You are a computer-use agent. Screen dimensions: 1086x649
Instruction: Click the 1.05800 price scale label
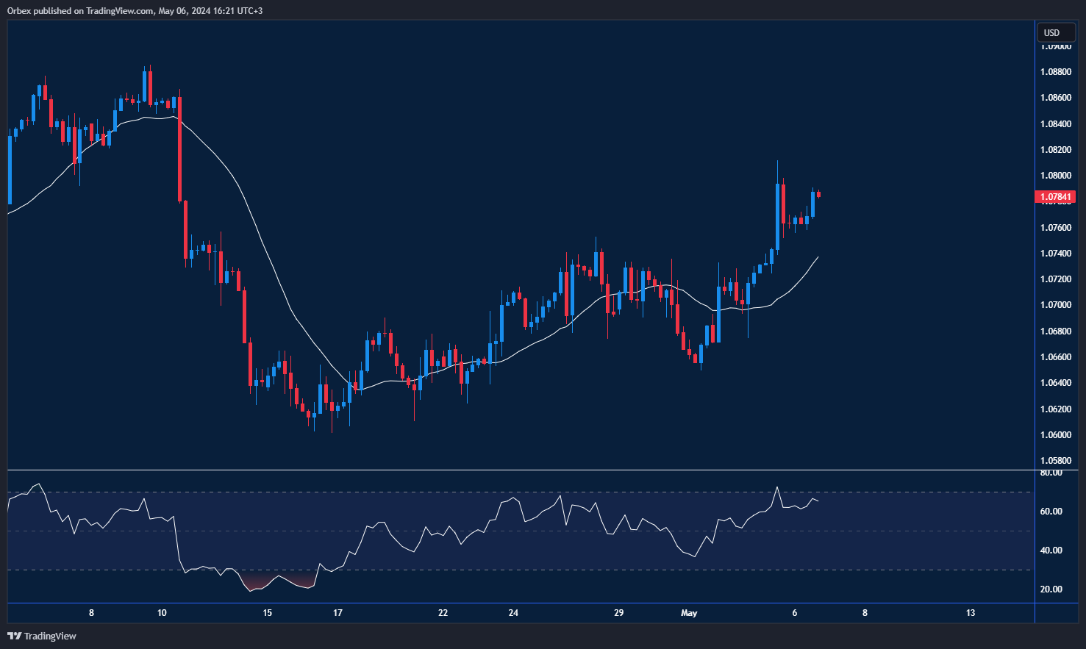coord(1055,461)
